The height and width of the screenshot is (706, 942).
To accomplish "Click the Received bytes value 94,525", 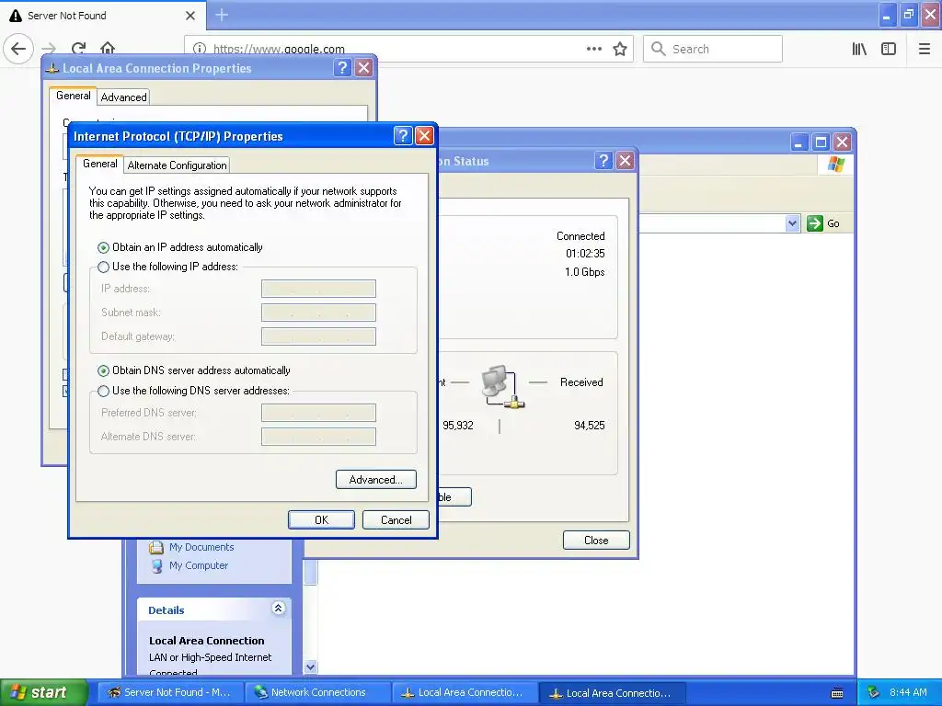I will pos(590,426).
